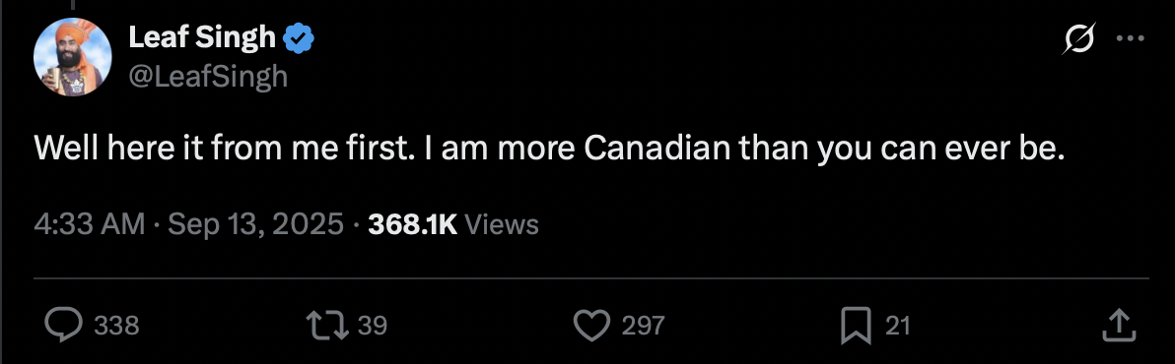
Task: Click the blue verified checkmark badge
Action: [300, 38]
